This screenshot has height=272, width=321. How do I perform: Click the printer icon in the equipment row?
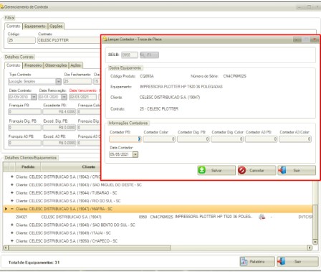point(262,217)
